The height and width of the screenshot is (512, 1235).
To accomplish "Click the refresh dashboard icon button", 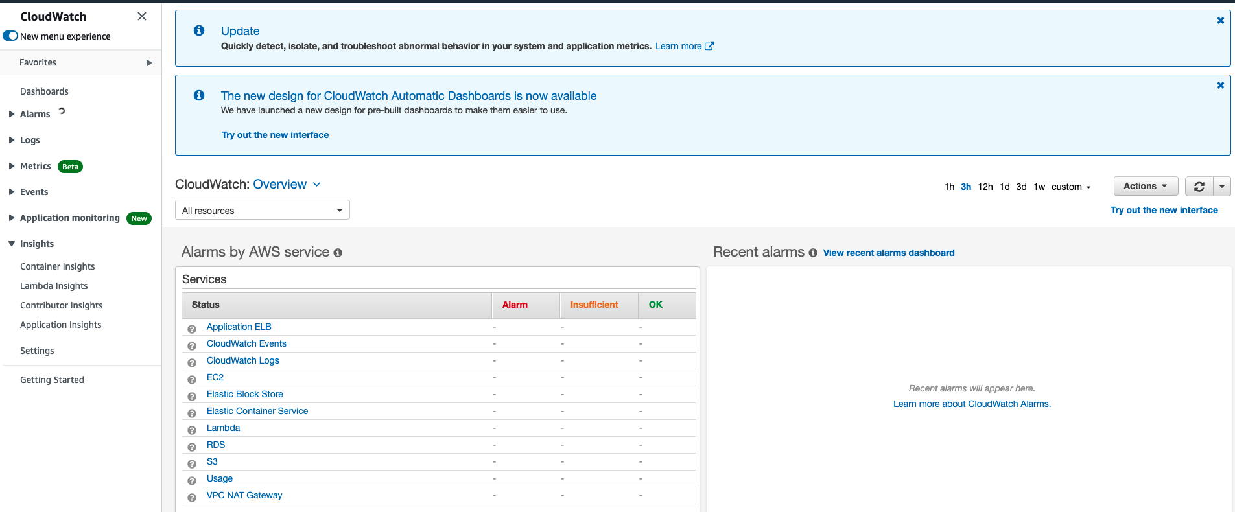I will [1199, 187].
